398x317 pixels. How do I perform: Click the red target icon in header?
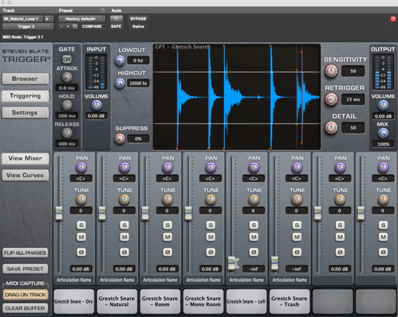(x=393, y=19)
